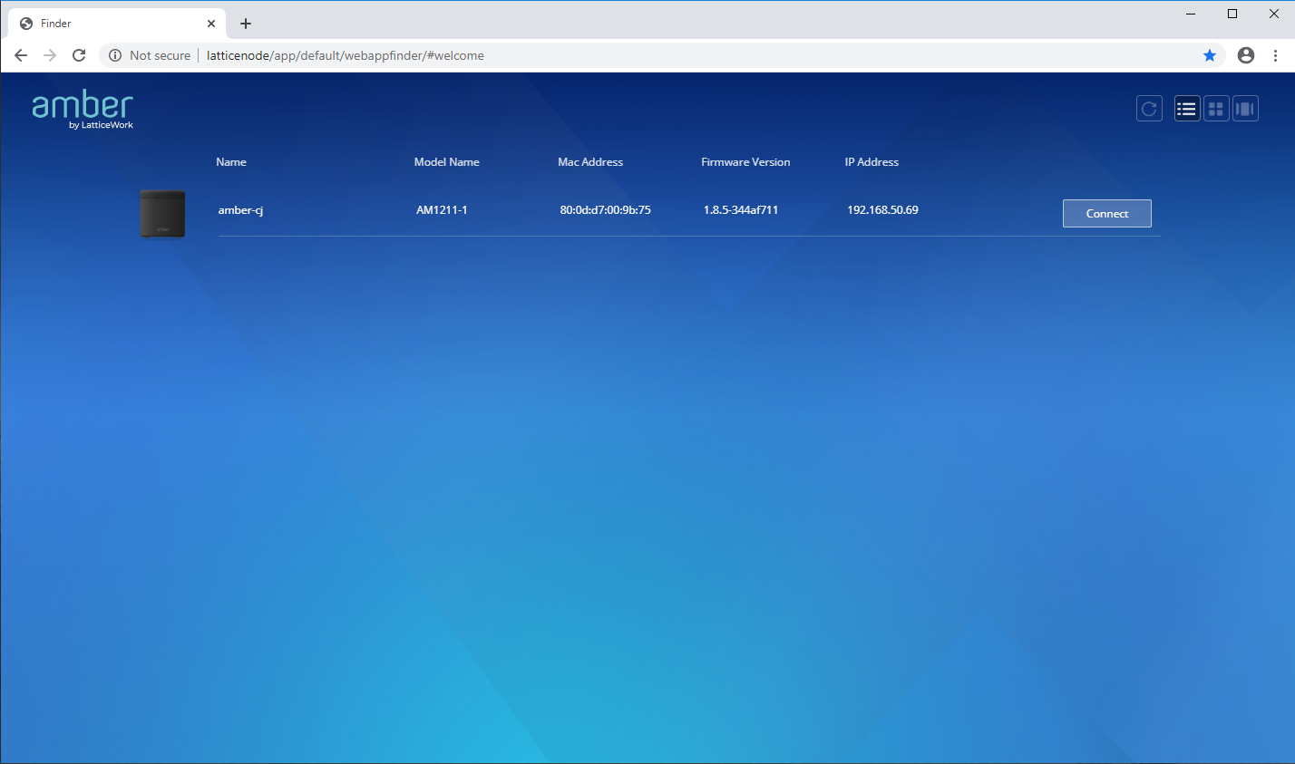
Task: Open the Chrome three-dot menu
Action: point(1275,55)
